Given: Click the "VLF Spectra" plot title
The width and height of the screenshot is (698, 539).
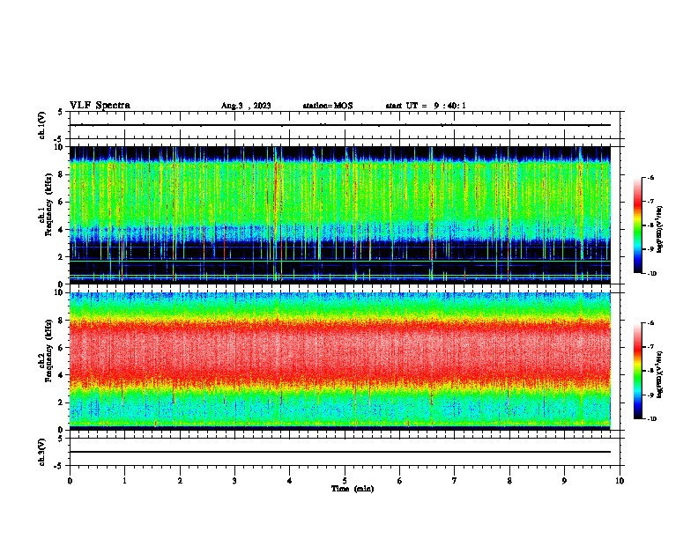Looking at the screenshot, I should pyautogui.click(x=100, y=106).
